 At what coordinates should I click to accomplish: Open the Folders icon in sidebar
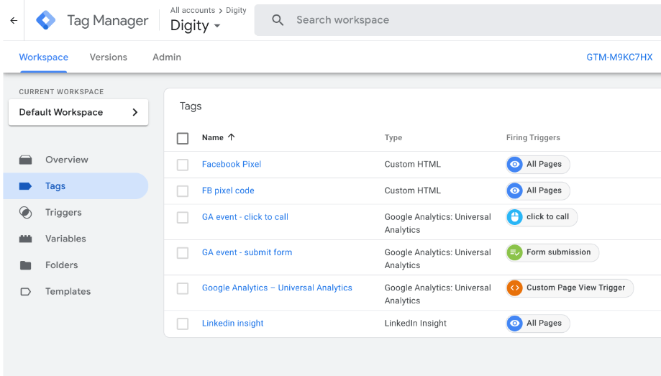click(26, 265)
